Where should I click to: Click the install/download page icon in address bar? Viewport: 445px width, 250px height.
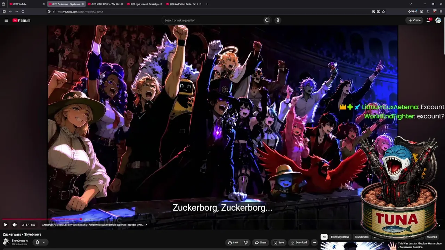click(378, 11)
